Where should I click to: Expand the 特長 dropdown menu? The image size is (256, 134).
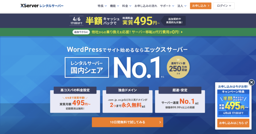point(102,6)
